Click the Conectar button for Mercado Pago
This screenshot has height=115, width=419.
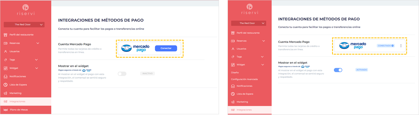click(166, 48)
